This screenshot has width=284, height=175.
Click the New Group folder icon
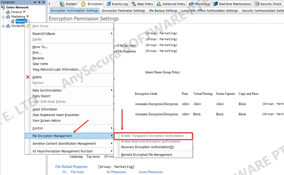pyautogui.click(x=28, y=26)
